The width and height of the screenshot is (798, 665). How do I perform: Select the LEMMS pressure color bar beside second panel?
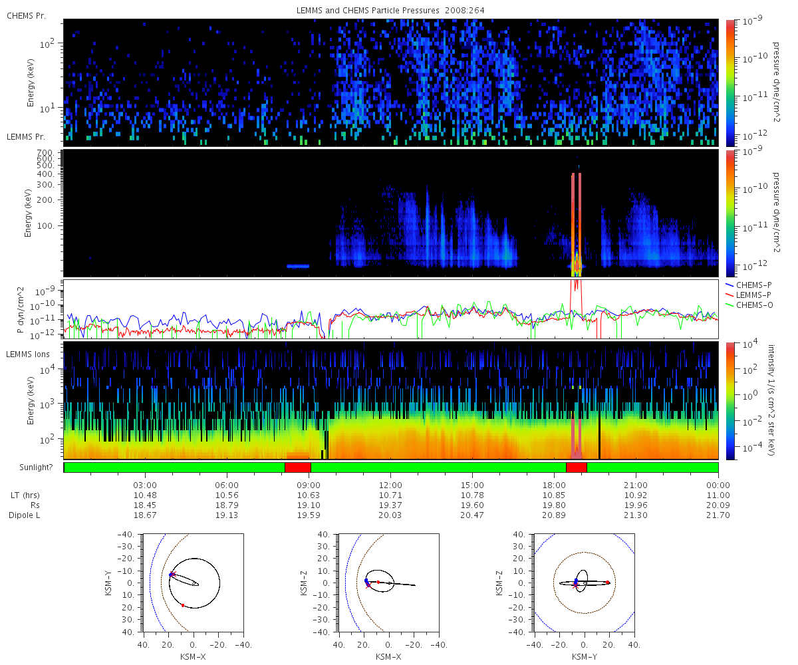pos(730,213)
